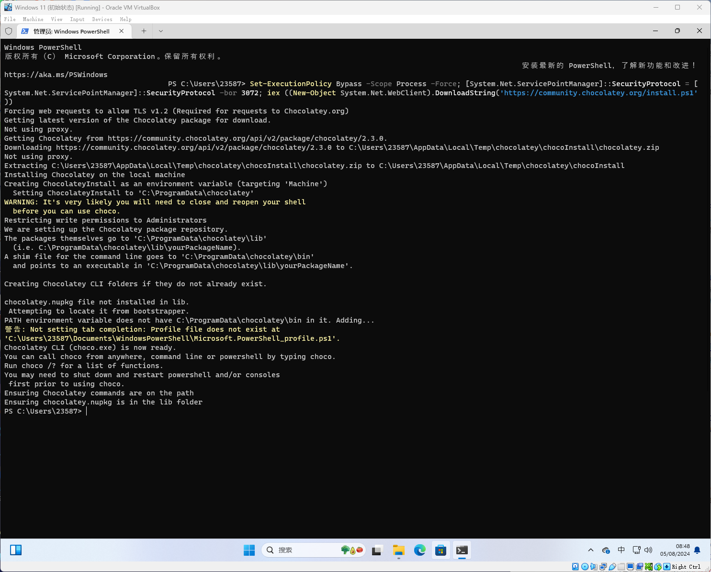This screenshot has width=711, height=572.
Task: Maximize the Oracle VM VirtualBox window
Action: point(677,7)
